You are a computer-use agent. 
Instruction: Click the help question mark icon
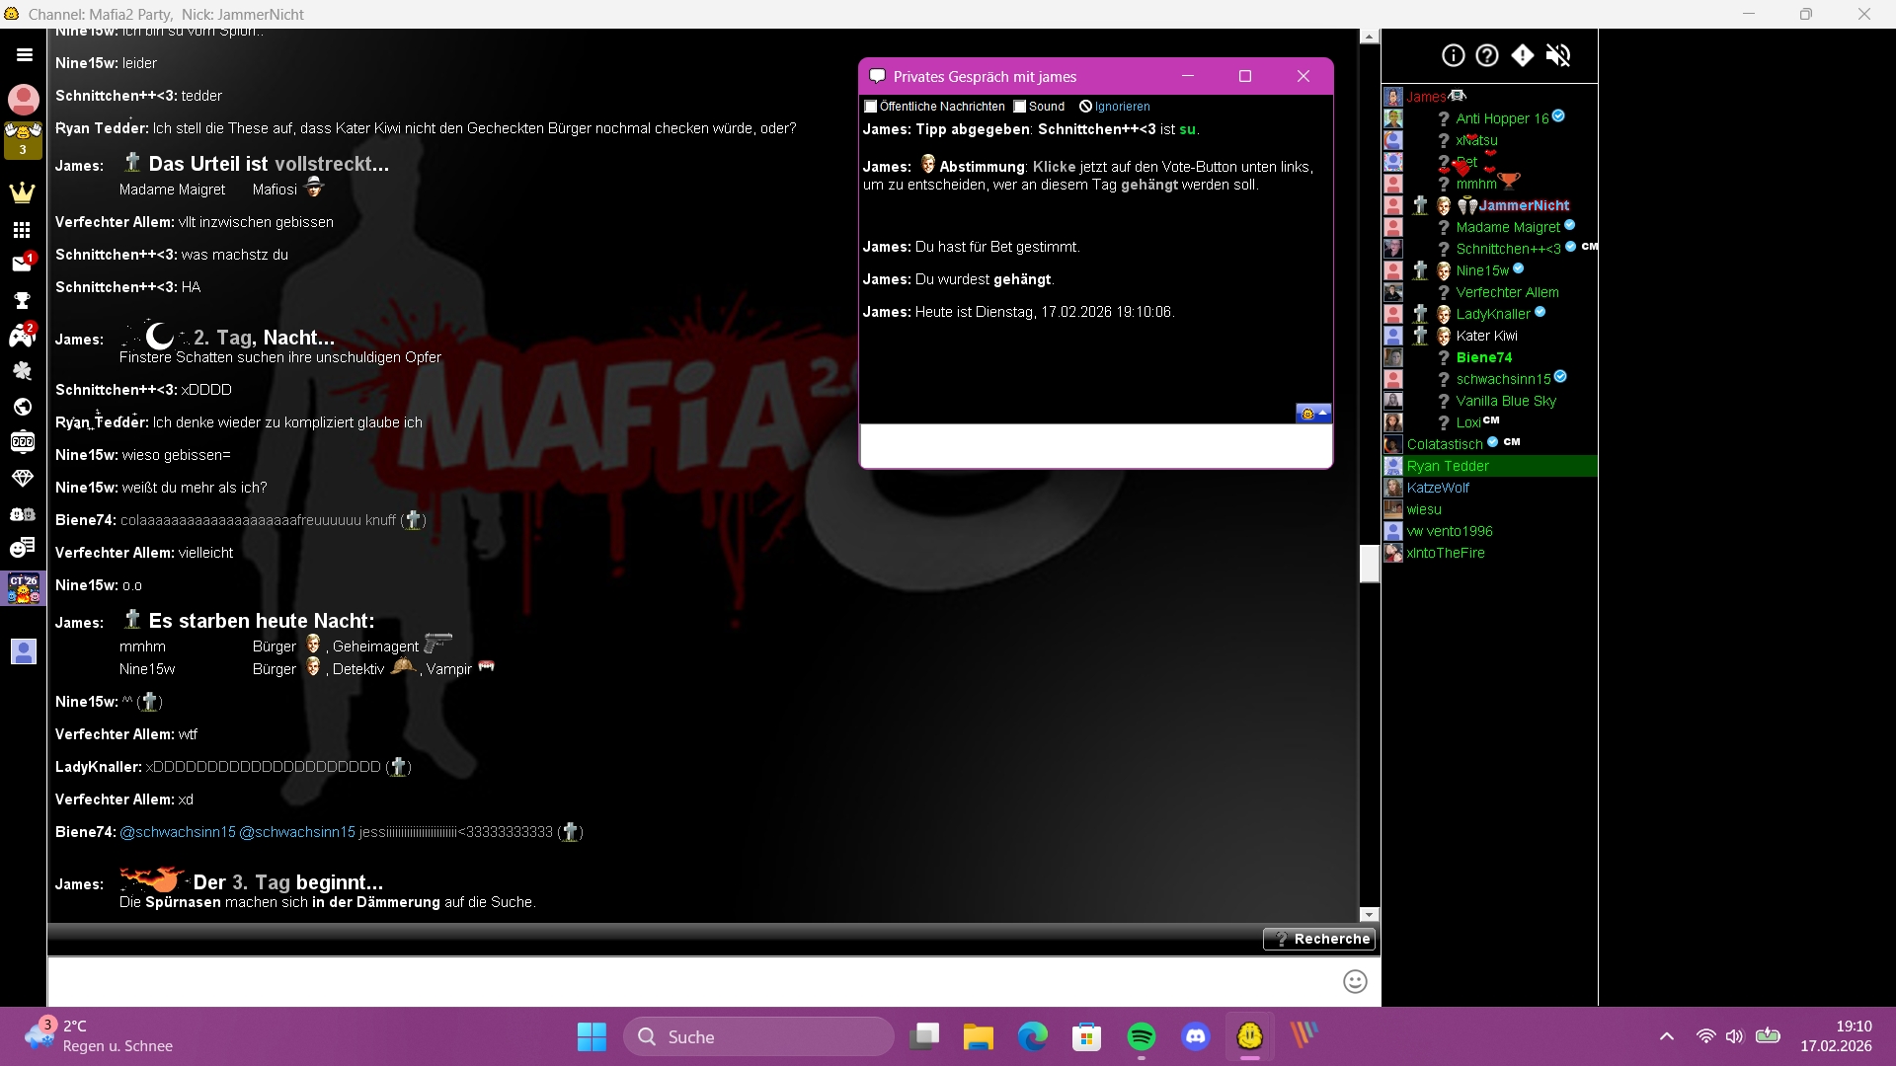click(x=1487, y=55)
